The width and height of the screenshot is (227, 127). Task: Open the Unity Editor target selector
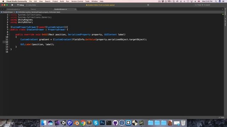[31, 5]
